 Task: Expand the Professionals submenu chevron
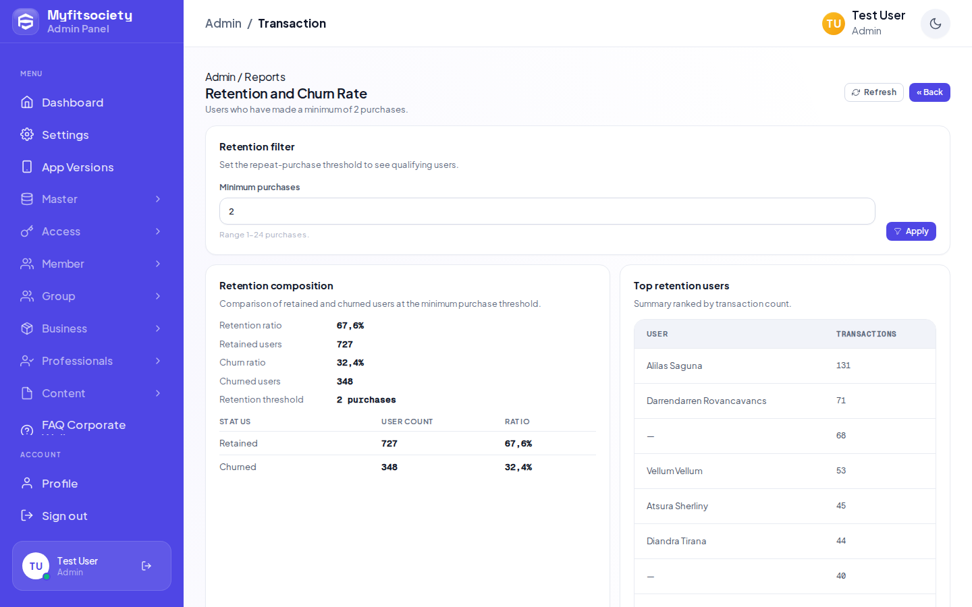tap(158, 361)
